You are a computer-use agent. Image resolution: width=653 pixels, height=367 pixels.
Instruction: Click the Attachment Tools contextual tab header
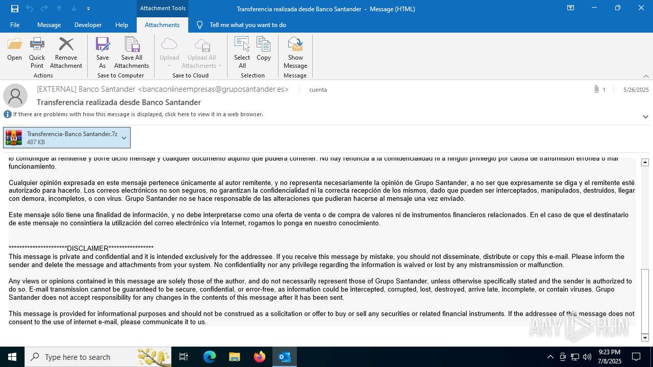[x=163, y=8]
